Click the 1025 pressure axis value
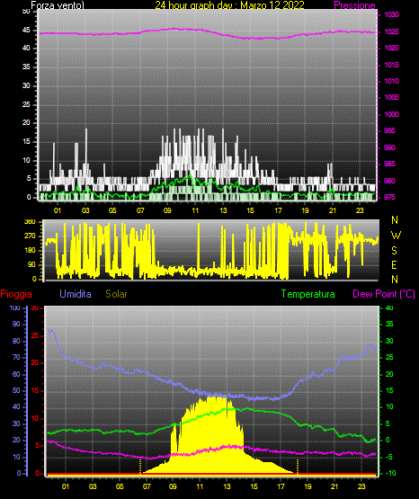 (391, 31)
